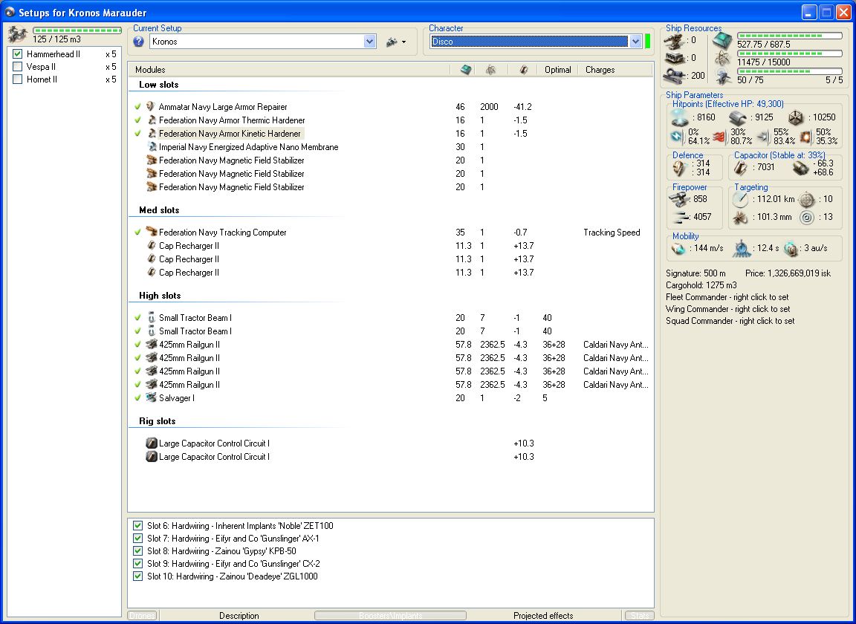Click the targeting range icon showing 112.01 km
The image size is (856, 624).
pyautogui.click(x=740, y=199)
